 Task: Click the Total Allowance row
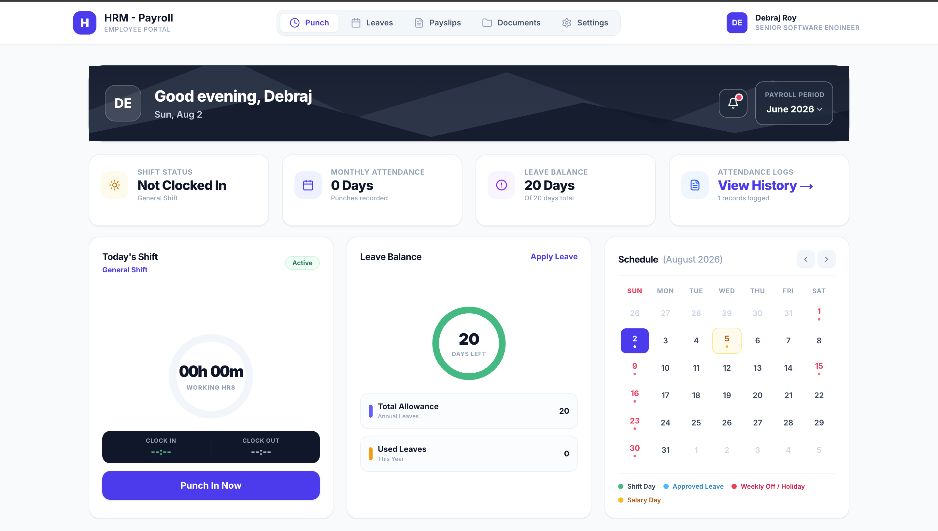pyautogui.click(x=469, y=411)
